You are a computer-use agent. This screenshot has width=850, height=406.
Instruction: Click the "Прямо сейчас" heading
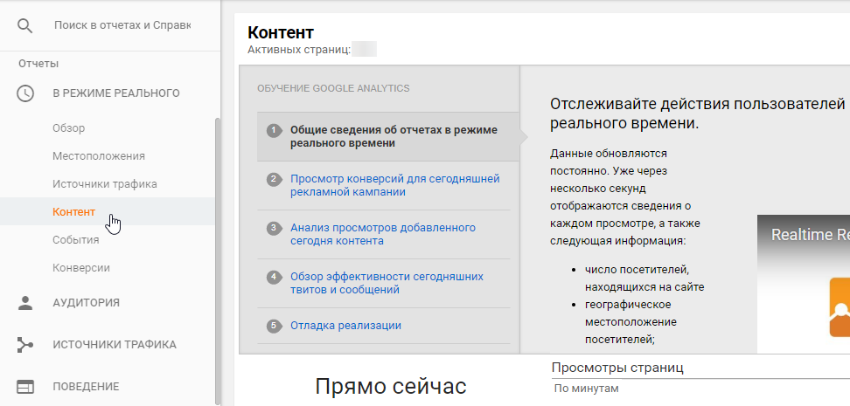click(x=391, y=387)
